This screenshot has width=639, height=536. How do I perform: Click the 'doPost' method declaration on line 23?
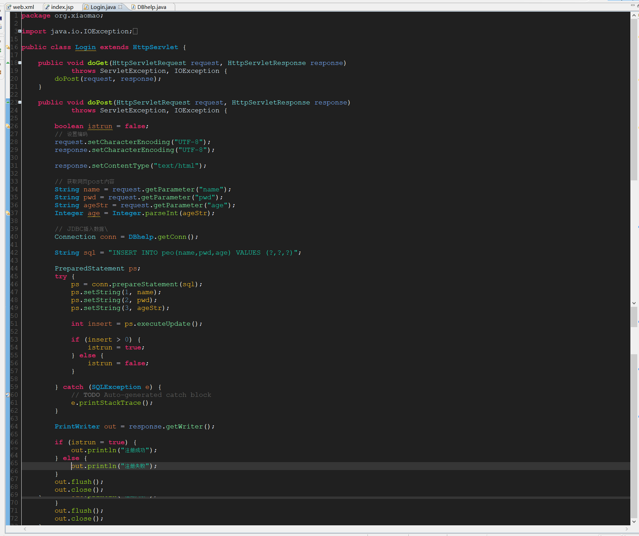coord(100,103)
